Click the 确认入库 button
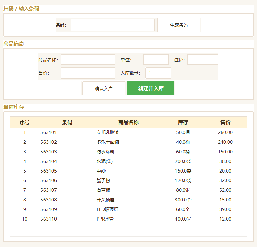The height and width of the screenshot is (247, 257). coord(104,88)
